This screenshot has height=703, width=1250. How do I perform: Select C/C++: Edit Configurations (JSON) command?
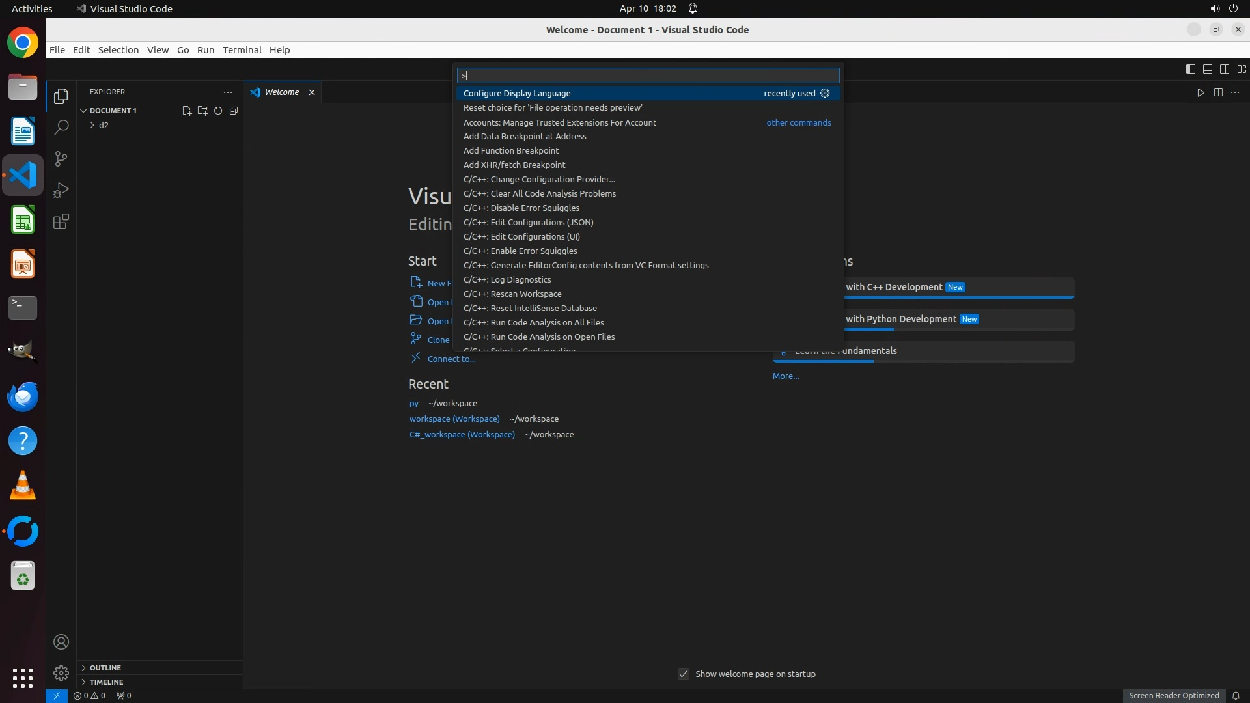coord(528,222)
